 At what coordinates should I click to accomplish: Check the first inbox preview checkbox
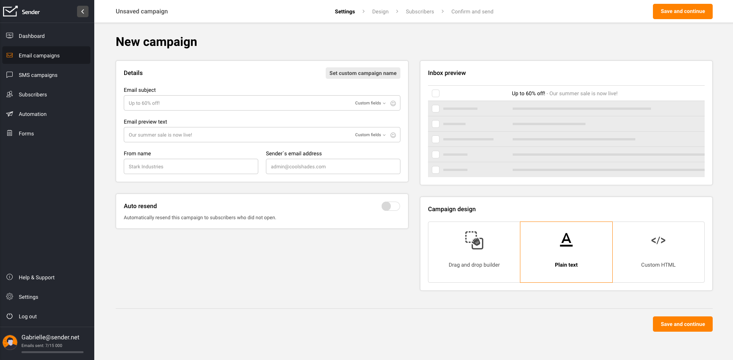pyautogui.click(x=436, y=93)
